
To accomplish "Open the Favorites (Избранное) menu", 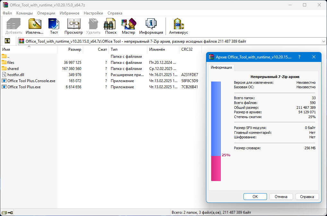I will (69, 13).
